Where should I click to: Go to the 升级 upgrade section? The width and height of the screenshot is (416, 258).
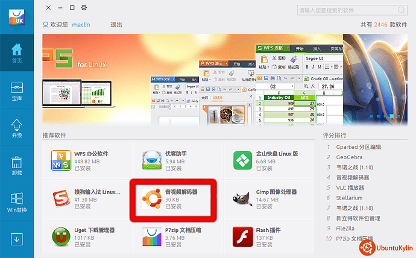point(17,127)
